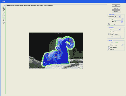This screenshot has height=96, width=126.
Task: Select the Edge Touchup tool
Action: pos(4,18)
